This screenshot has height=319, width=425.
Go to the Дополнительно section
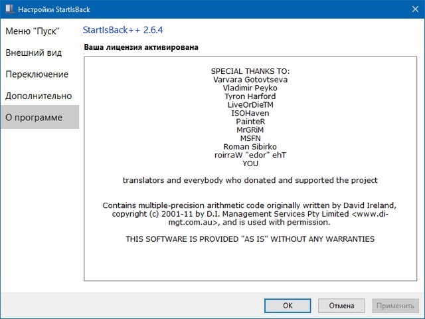[39, 96]
